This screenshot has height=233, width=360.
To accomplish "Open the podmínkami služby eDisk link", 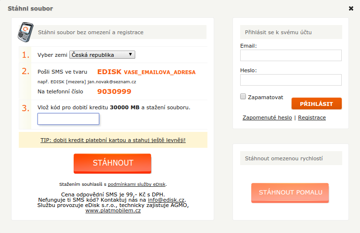I will [x=137, y=184].
